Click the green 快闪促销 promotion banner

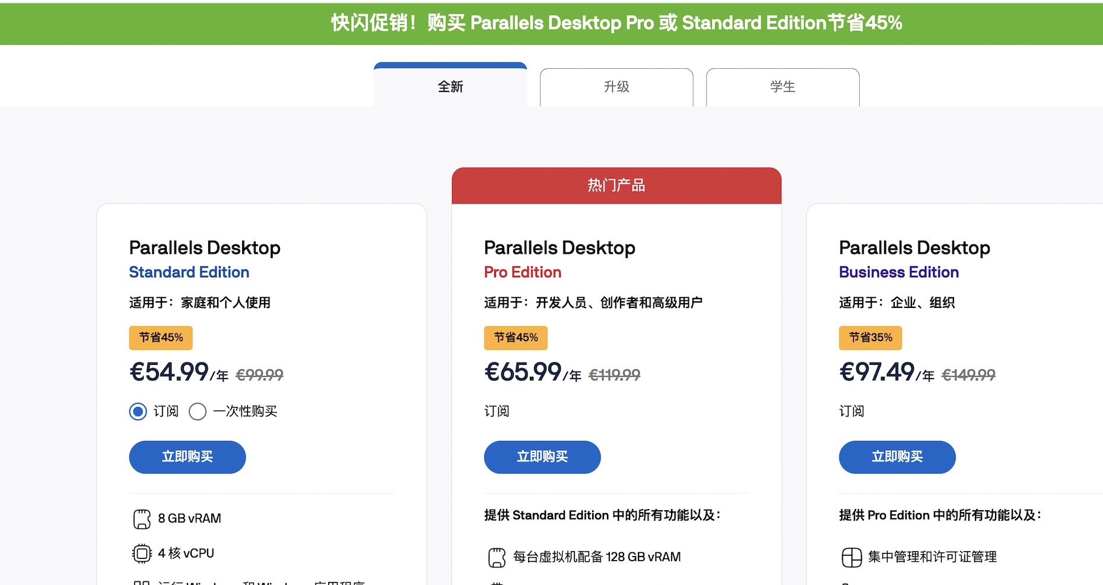pyautogui.click(x=616, y=23)
